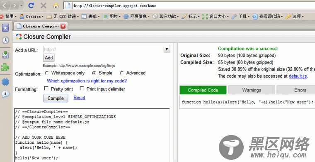Click the compiled function hello output text
The width and height of the screenshot is (315, 162).
coord(247,102)
